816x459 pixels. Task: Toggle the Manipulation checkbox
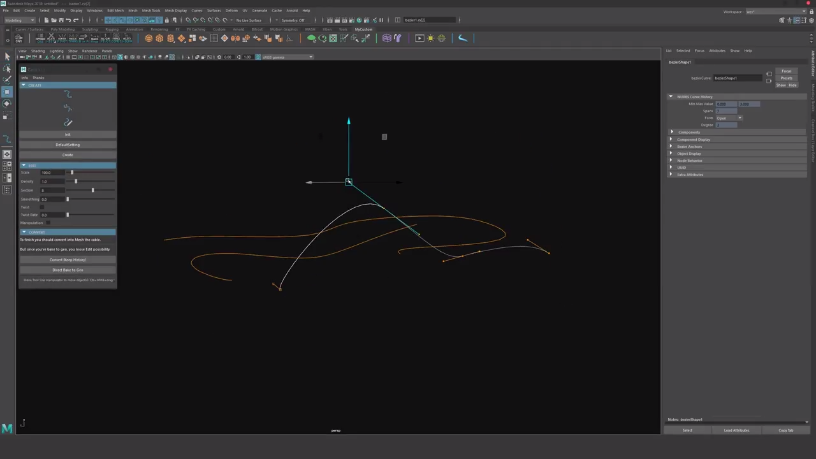(48, 222)
